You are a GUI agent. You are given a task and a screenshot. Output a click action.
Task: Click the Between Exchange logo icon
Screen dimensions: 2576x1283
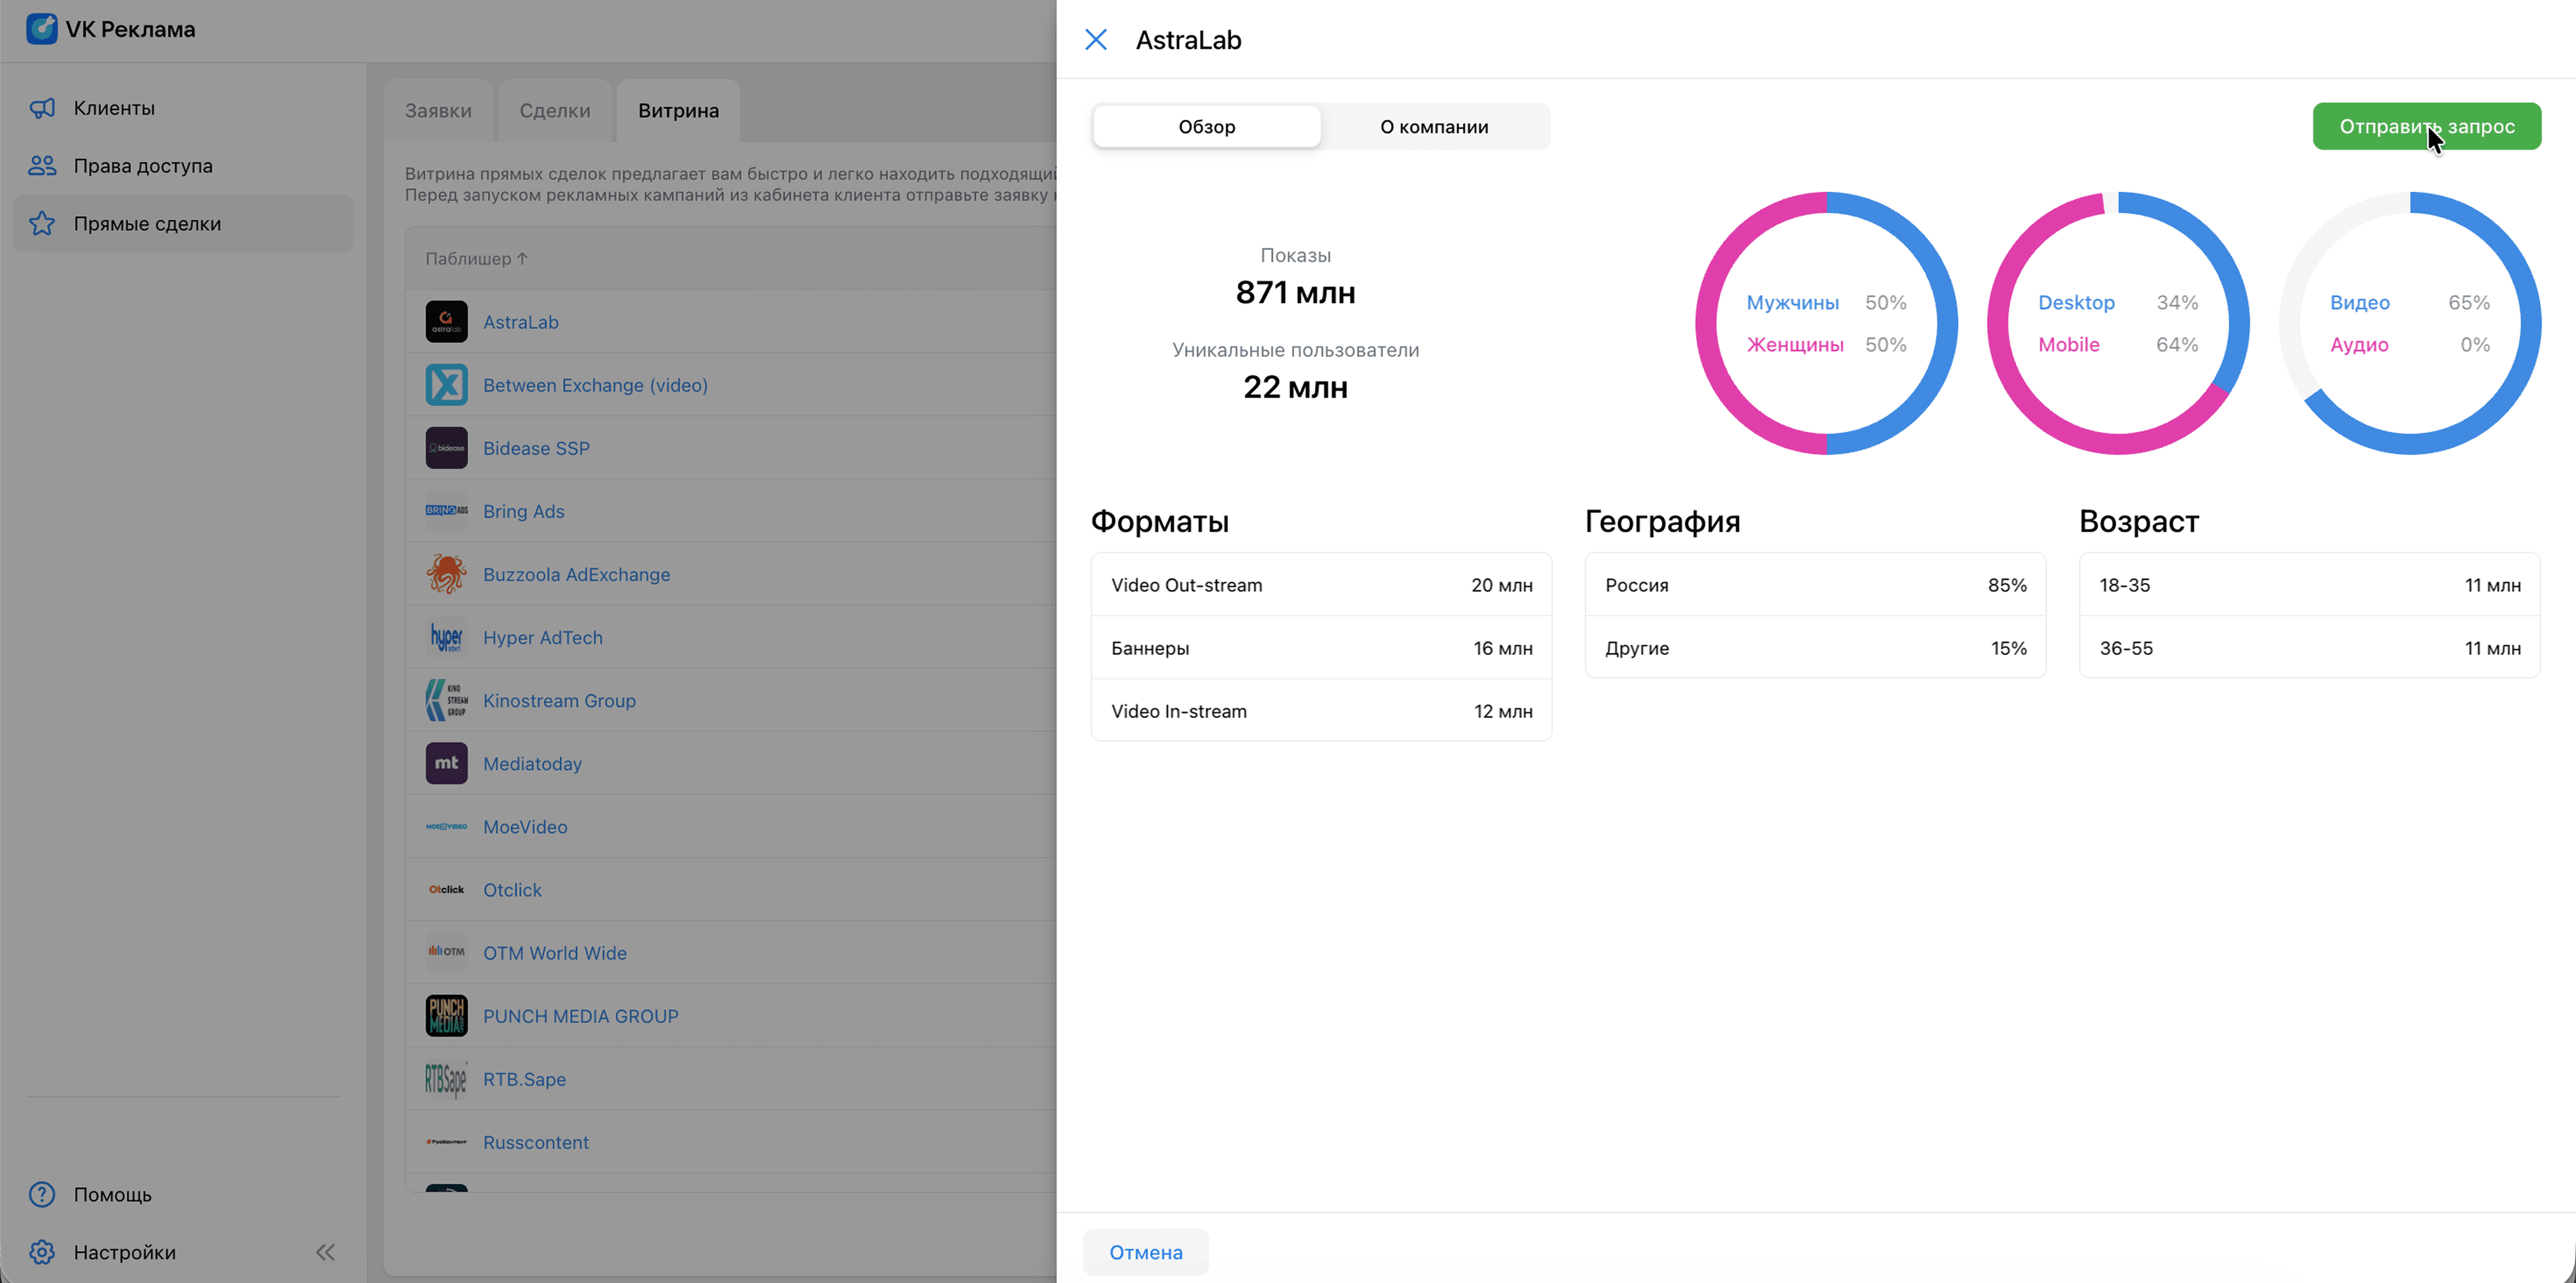click(446, 385)
